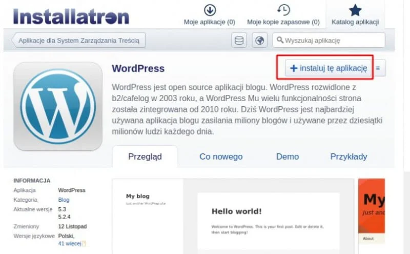Click the Aktualne wersje label
This screenshot has width=410, height=254.
[x=33, y=209]
